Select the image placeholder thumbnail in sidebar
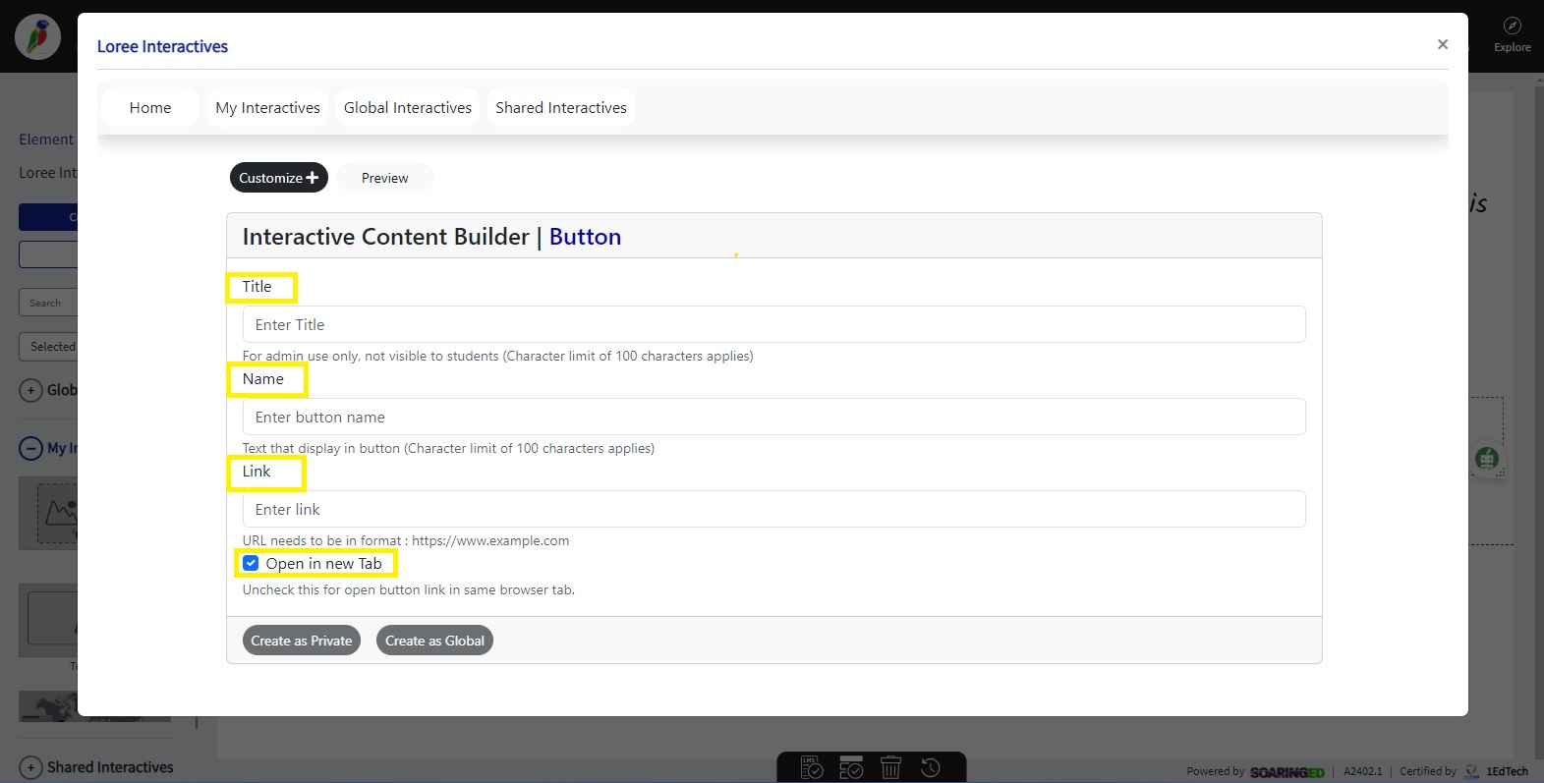The image size is (1544, 783). [x=48, y=513]
